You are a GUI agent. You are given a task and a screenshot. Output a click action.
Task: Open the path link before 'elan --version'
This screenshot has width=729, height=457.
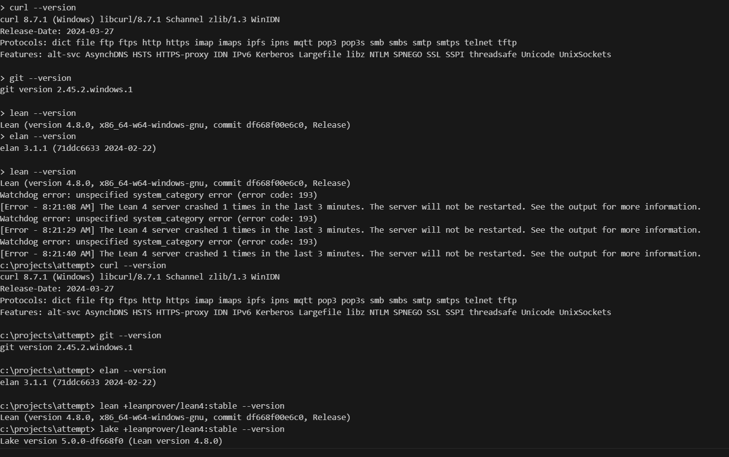tap(45, 370)
